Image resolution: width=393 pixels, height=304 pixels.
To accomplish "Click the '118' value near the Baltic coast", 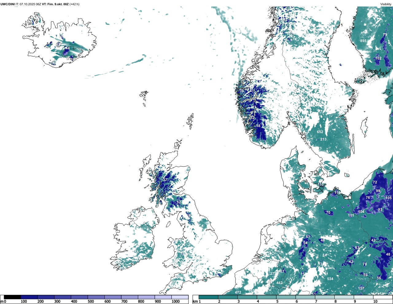I will tap(338, 193).
